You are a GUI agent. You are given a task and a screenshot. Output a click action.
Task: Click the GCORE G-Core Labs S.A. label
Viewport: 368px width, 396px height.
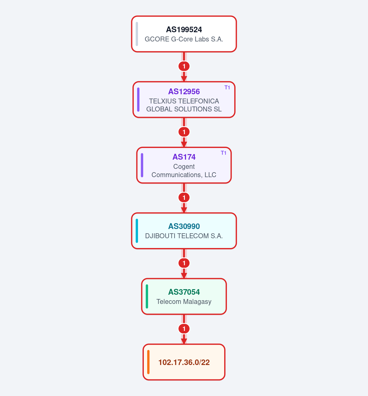click(184, 39)
